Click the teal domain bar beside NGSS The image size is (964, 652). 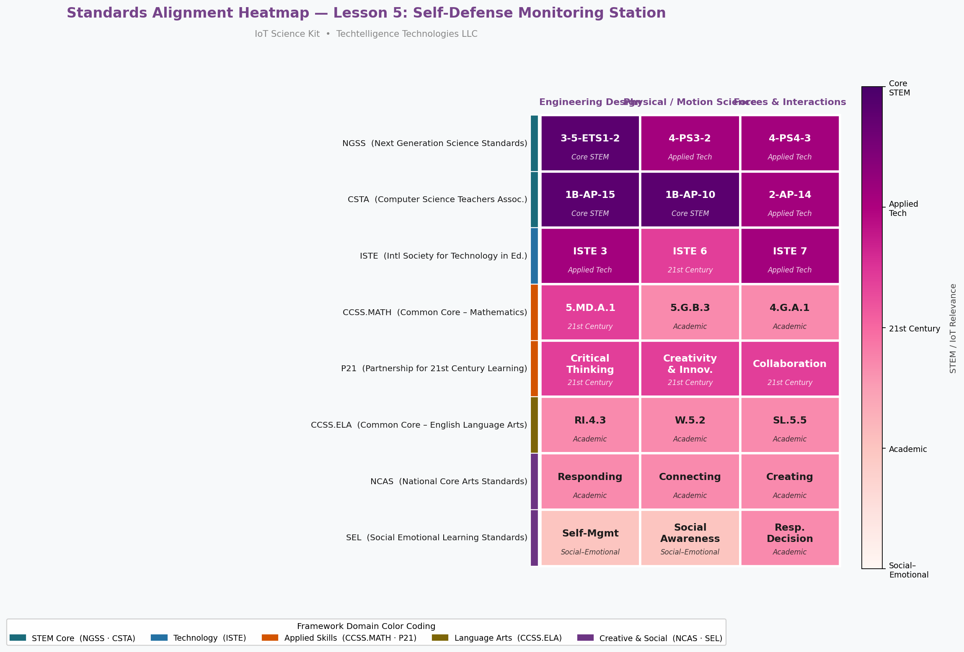534,143
